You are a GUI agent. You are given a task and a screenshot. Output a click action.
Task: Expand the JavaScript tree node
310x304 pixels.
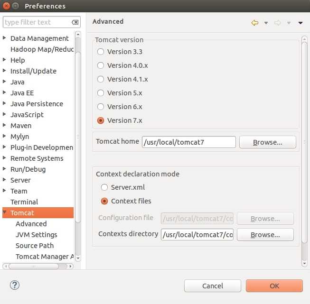[x=4, y=114]
